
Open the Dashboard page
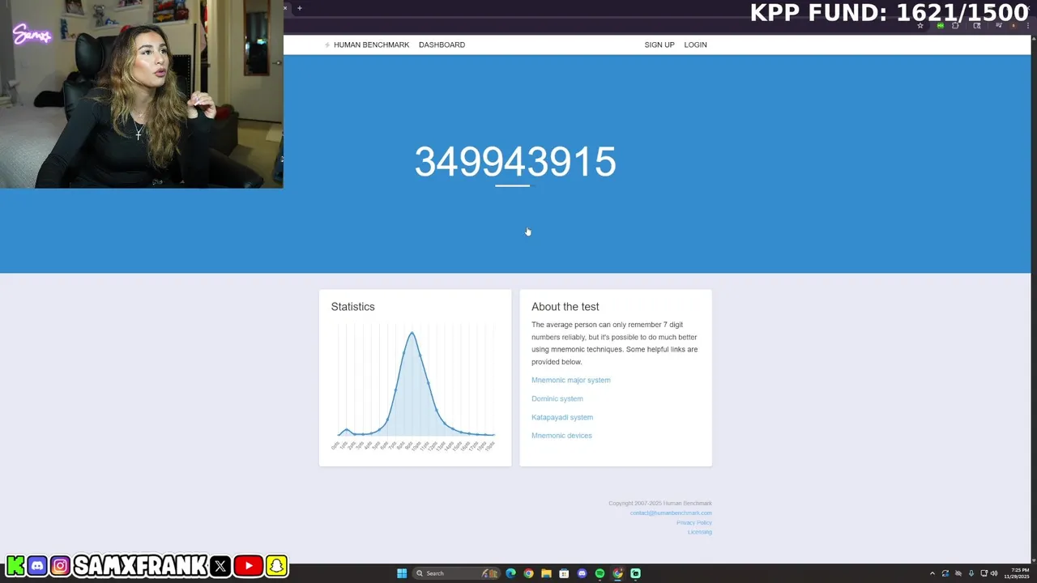pos(442,45)
